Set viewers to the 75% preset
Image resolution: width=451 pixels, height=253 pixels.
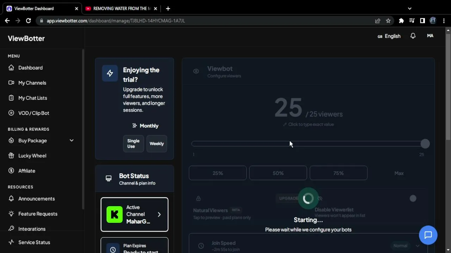tap(339, 173)
